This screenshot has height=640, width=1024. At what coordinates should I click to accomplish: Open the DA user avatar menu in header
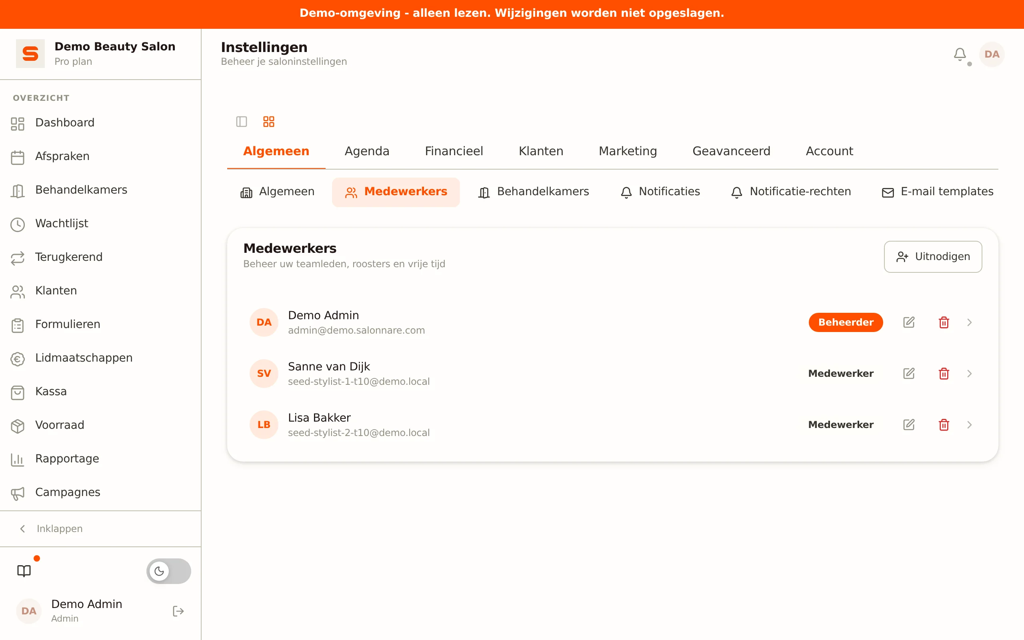(992, 54)
